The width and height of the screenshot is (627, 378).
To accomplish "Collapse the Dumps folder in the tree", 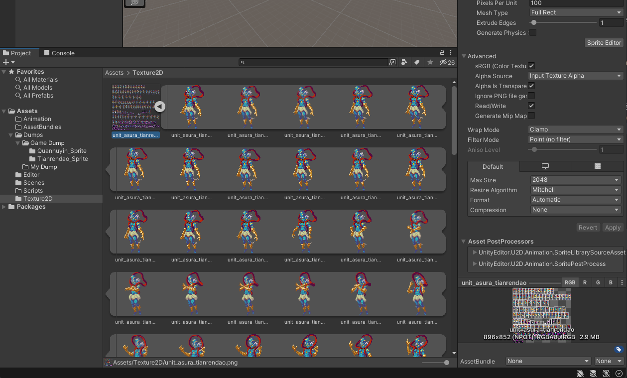I will [11, 135].
